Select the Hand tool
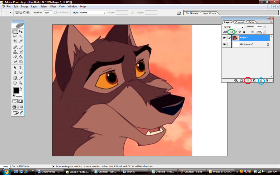Screen dimensions: 280x175 (x=15, y=83)
